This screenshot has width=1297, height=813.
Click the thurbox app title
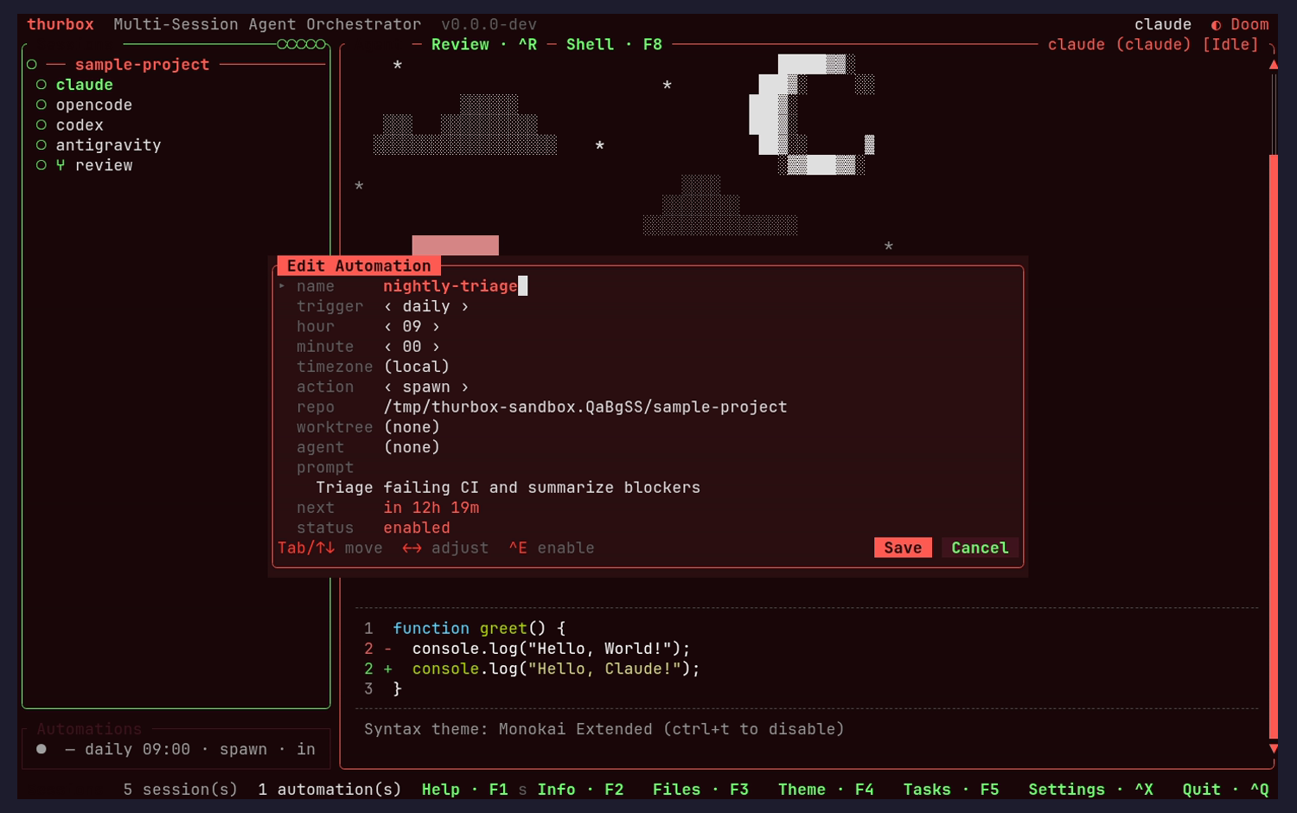click(x=61, y=24)
